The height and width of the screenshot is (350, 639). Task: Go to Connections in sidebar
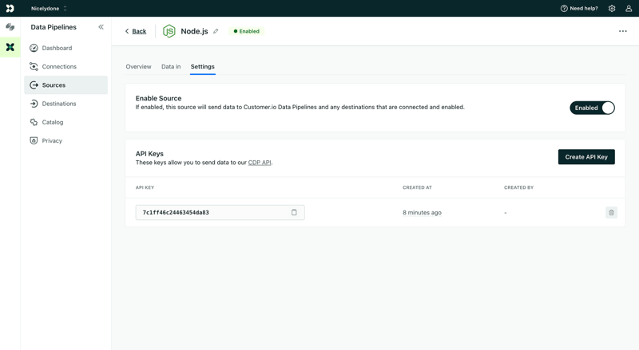(x=65, y=66)
